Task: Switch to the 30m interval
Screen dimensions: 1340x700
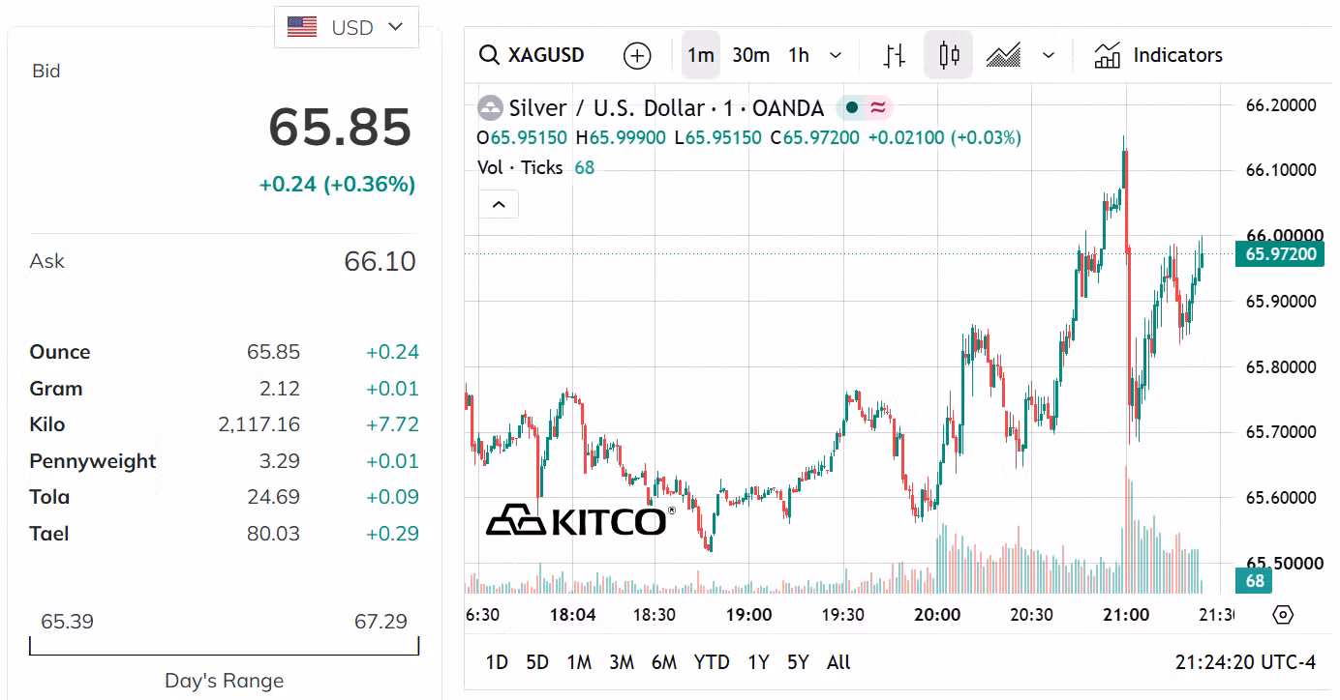Action: click(x=750, y=55)
